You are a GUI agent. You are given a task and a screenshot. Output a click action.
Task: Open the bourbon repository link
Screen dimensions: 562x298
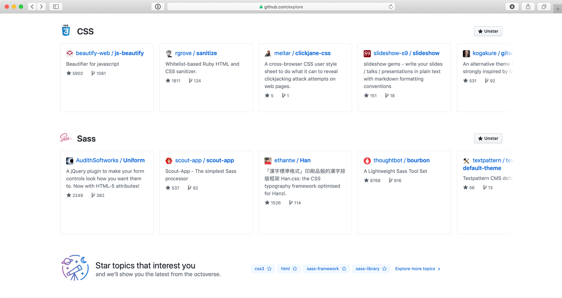[418, 160]
